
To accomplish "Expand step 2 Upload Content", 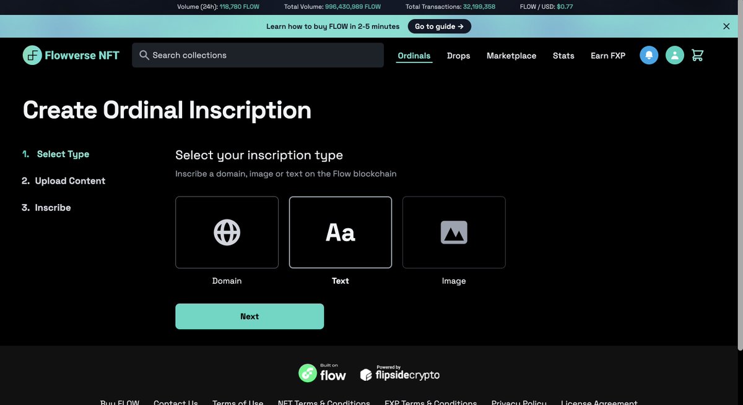I will [x=69, y=180].
